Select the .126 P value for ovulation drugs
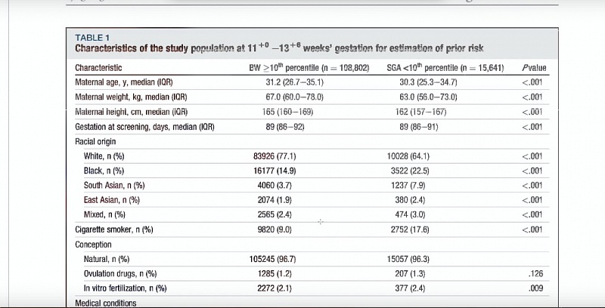This screenshot has width=605, height=308. 536,274
